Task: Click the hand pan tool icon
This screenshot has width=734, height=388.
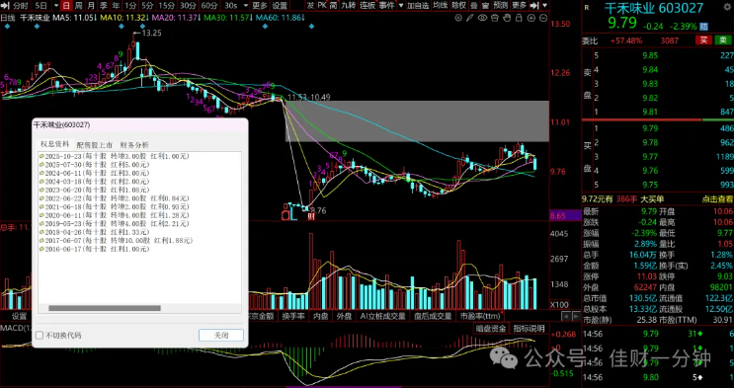Action: coord(507,18)
